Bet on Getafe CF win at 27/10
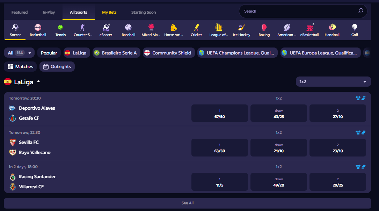379x211 pixels. [x=338, y=113]
